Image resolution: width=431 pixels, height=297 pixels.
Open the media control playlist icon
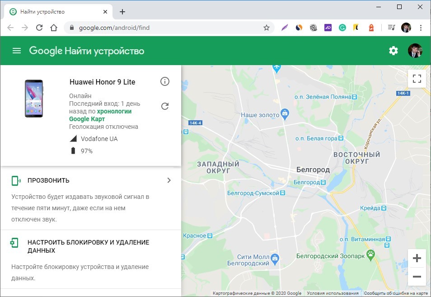pyautogui.click(x=391, y=28)
